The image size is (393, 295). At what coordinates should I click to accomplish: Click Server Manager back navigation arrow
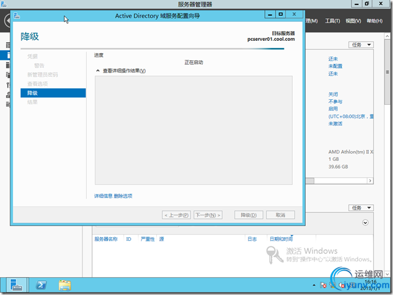[x=8, y=21]
